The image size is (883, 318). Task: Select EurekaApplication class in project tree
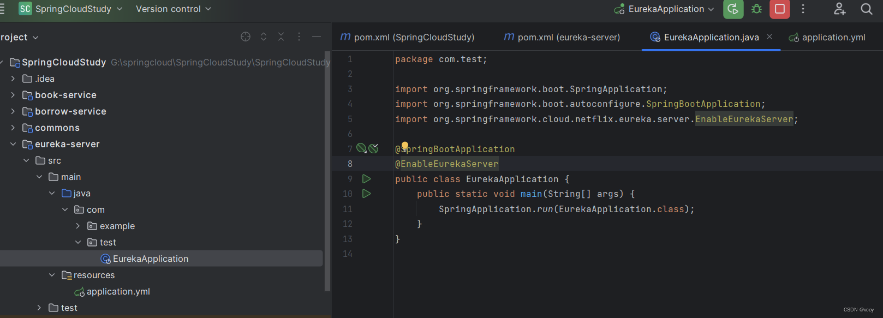(151, 259)
